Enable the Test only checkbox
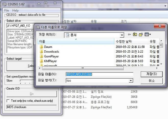This screenshot has height=119, width=168. pos(8,101)
